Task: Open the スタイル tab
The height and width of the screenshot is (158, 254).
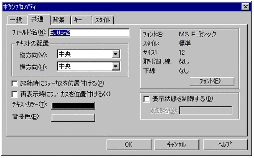Action: pyautogui.click(x=103, y=20)
